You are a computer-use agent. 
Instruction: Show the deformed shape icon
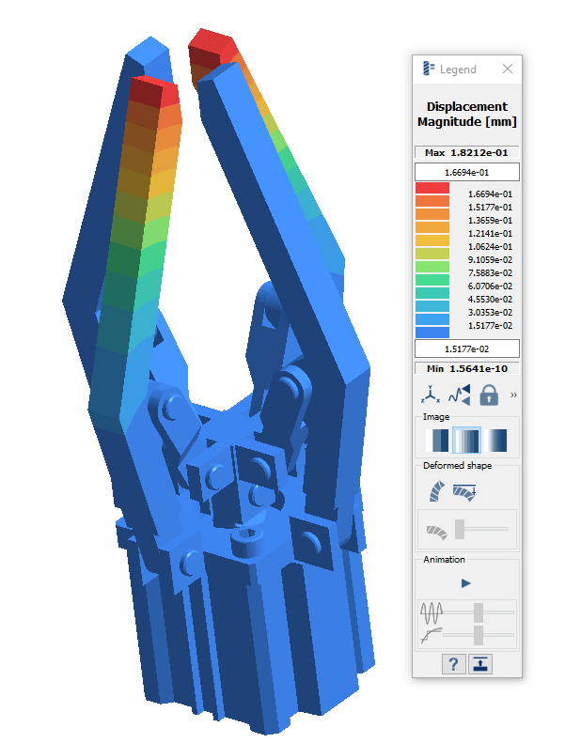point(437,491)
